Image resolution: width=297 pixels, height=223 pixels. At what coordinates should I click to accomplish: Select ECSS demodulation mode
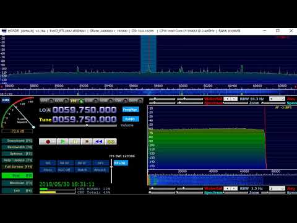(62, 101)
